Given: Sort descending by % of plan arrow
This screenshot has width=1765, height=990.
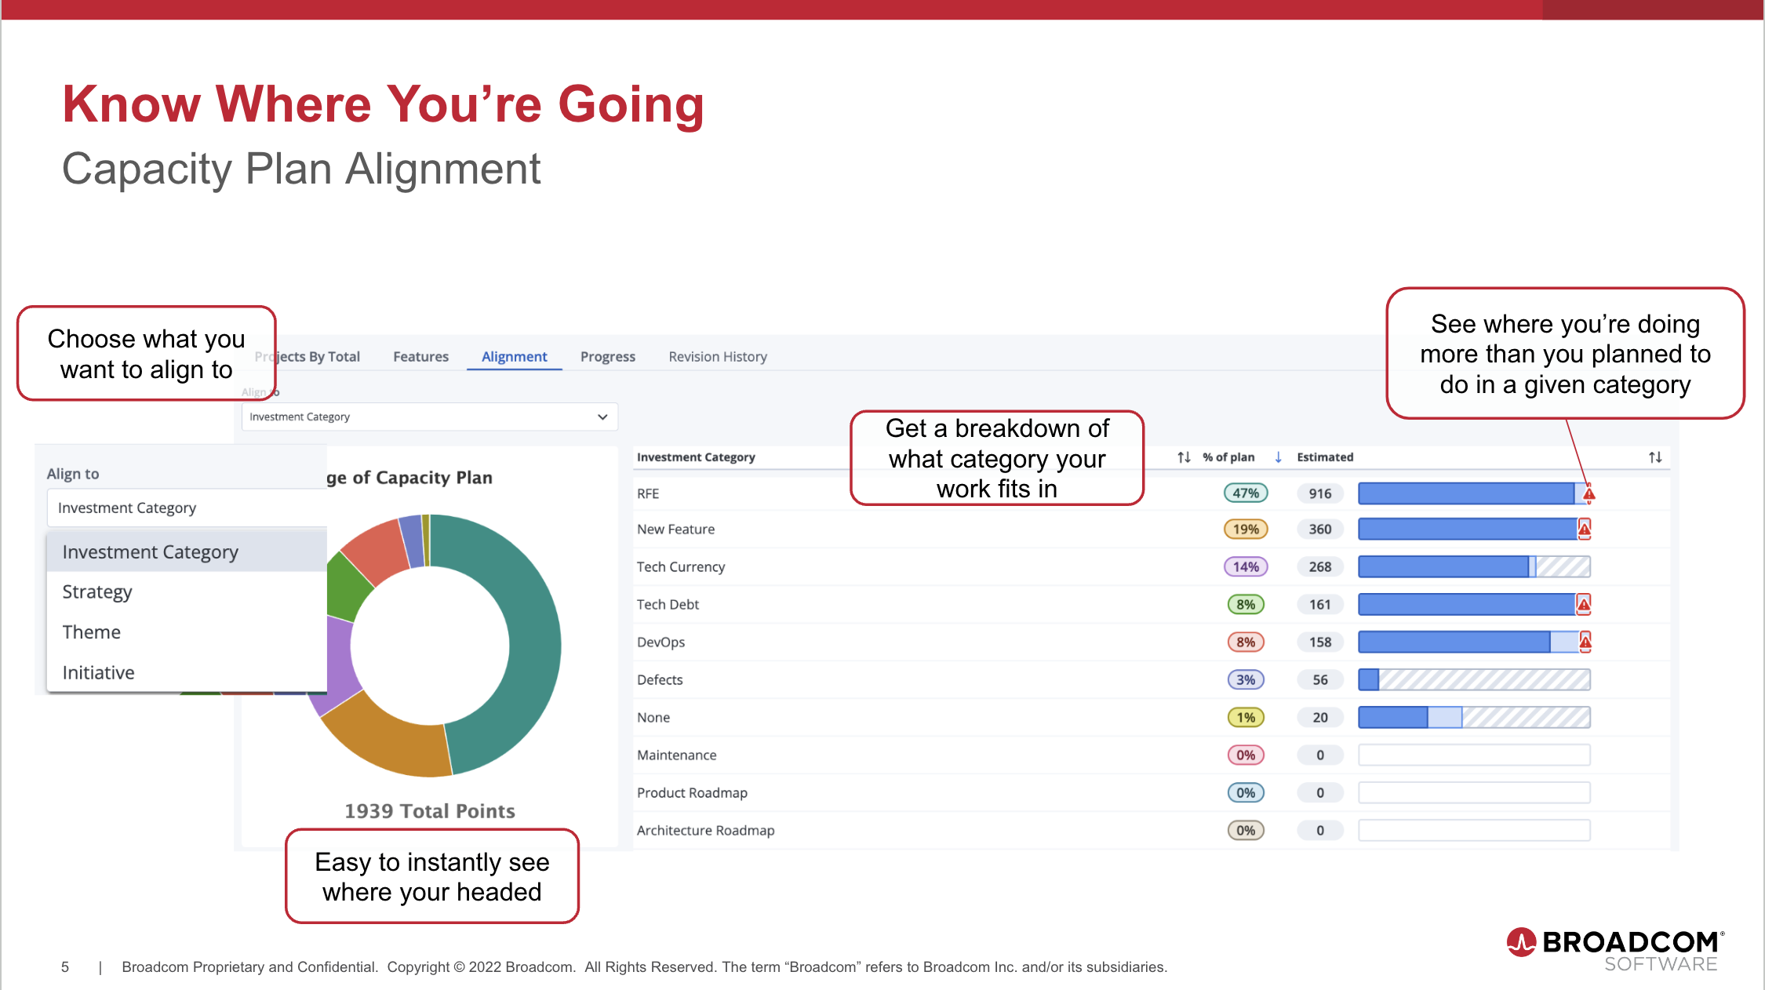Looking at the screenshot, I should click(1278, 457).
